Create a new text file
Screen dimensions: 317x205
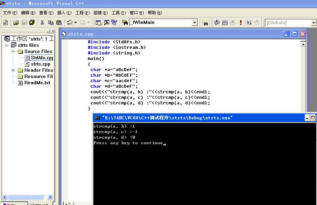pyautogui.click(x=6, y=23)
